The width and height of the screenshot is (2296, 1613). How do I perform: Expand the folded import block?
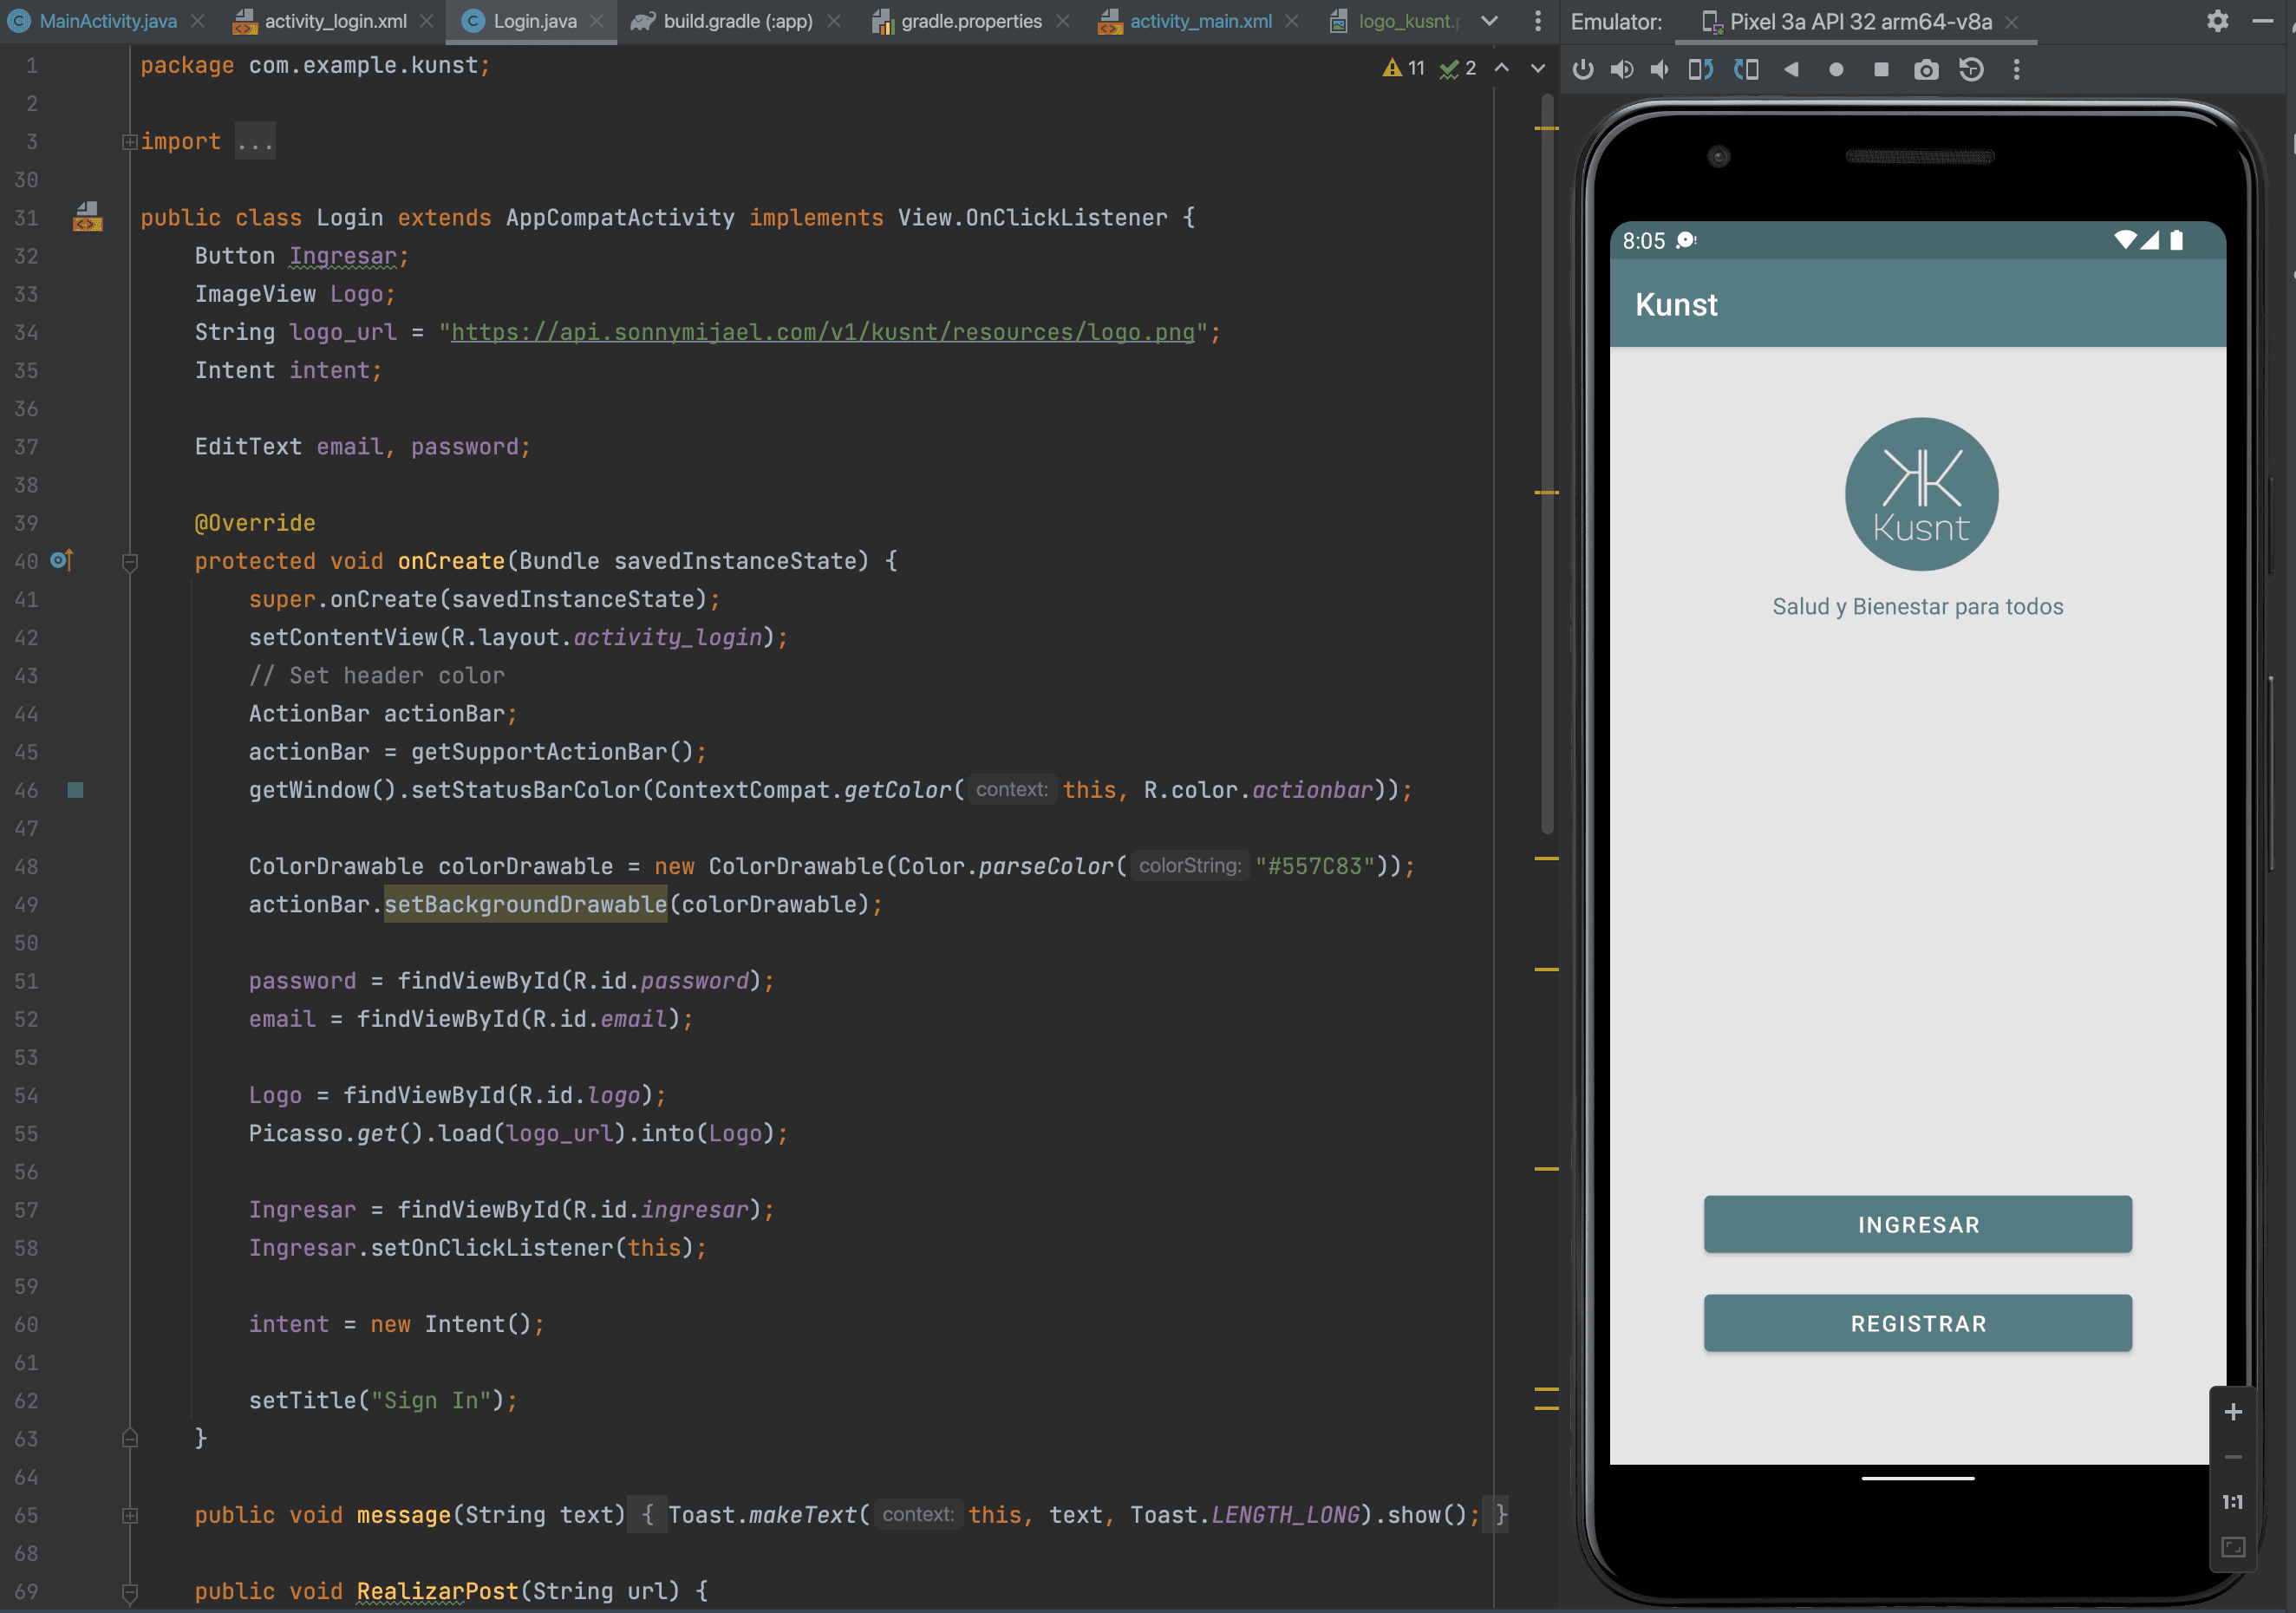click(x=129, y=142)
